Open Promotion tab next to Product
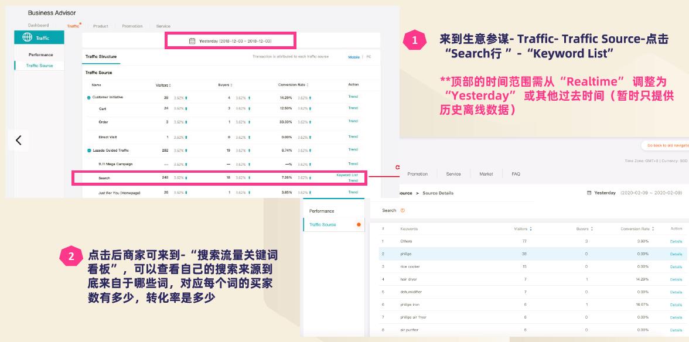 click(132, 26)
